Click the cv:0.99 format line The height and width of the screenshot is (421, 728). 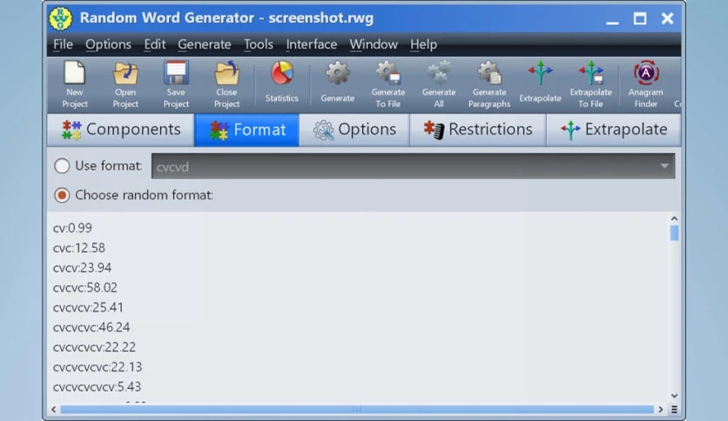pyautogui.click(x=72, y=228)
